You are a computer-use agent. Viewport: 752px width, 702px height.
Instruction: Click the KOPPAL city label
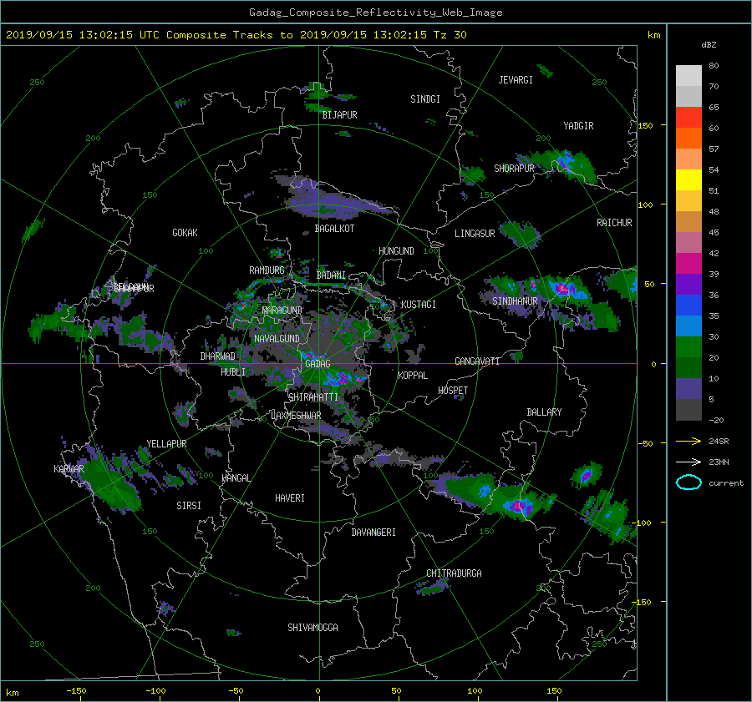[x=413, y=376]
